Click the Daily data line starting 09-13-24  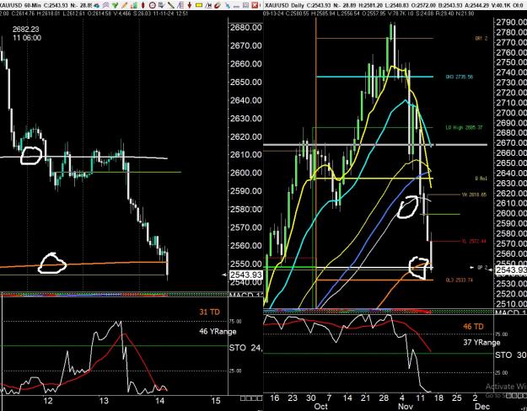(x=368, y=13)
